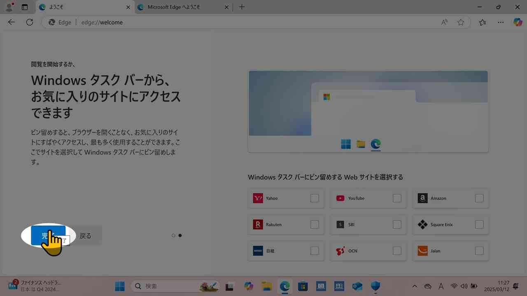Check the Jalan checkbox
Viewport: 527px width, 296px height.
click(479, 251)
